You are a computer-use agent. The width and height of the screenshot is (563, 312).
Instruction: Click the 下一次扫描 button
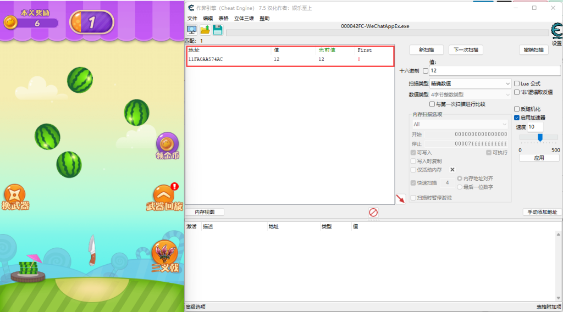pyautogui.click(x=466, y=50)
